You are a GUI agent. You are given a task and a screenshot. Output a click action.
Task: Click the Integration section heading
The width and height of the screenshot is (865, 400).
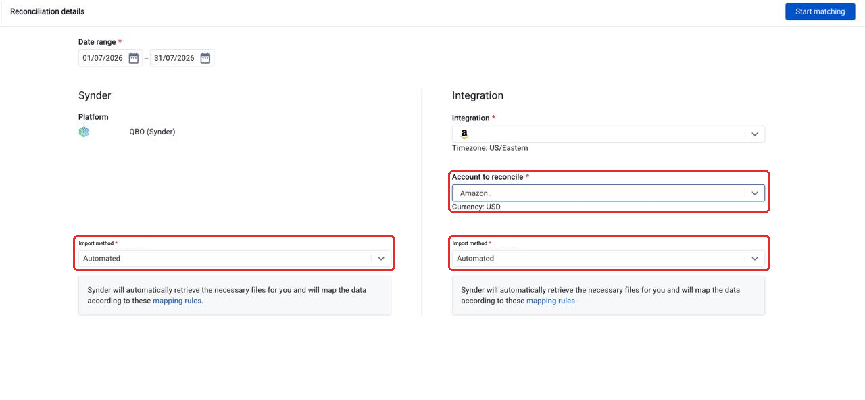[478, 95]
